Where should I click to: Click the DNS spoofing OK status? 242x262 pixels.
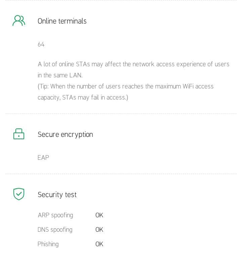pyautogui.click(x=99, y=230)
